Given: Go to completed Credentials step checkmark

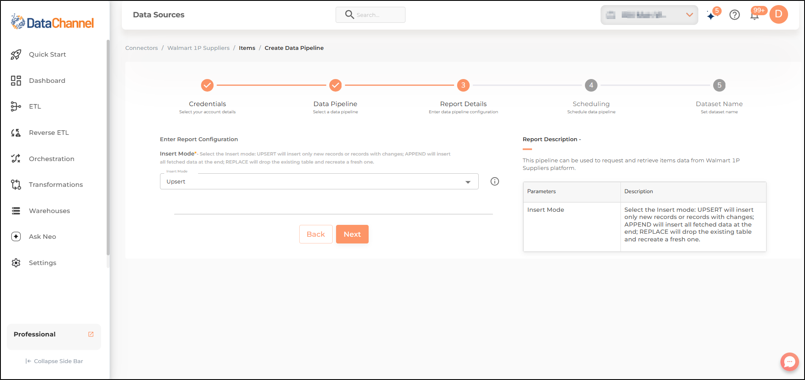Looking at the screenshot, I should [207, 85].
